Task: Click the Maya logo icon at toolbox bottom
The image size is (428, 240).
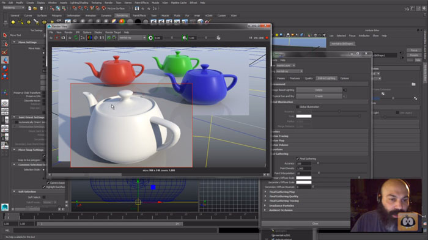Action: pos(5,207)
